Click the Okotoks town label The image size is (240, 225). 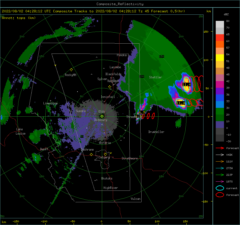pyautogui.click(x=107, y=178)
